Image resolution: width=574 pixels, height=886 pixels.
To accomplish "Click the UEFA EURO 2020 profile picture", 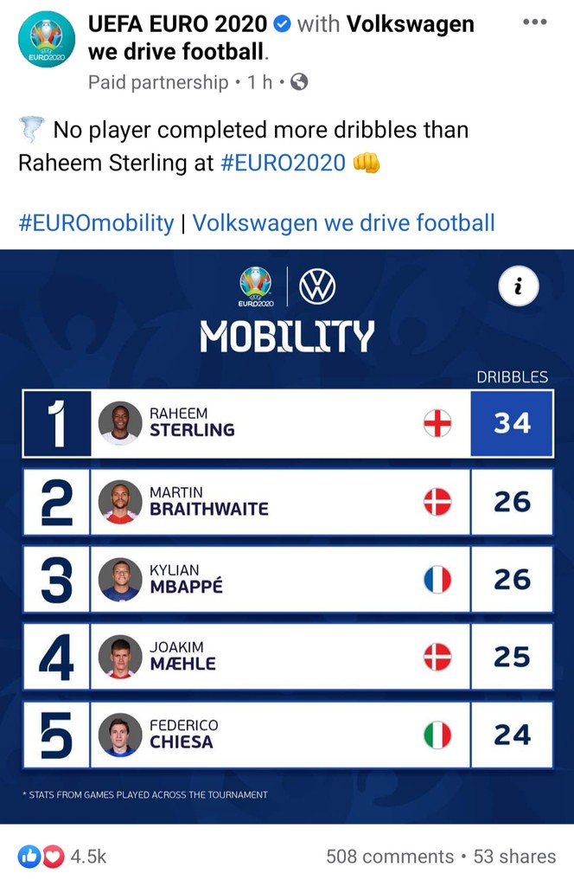I will 46,40.
